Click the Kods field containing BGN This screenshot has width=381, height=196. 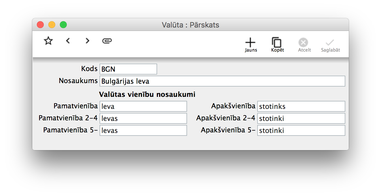pyautogui.click(x=128, y=69)
